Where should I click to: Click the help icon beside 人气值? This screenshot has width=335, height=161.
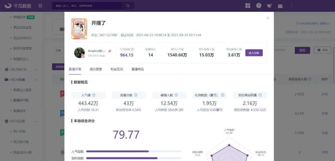94,95
